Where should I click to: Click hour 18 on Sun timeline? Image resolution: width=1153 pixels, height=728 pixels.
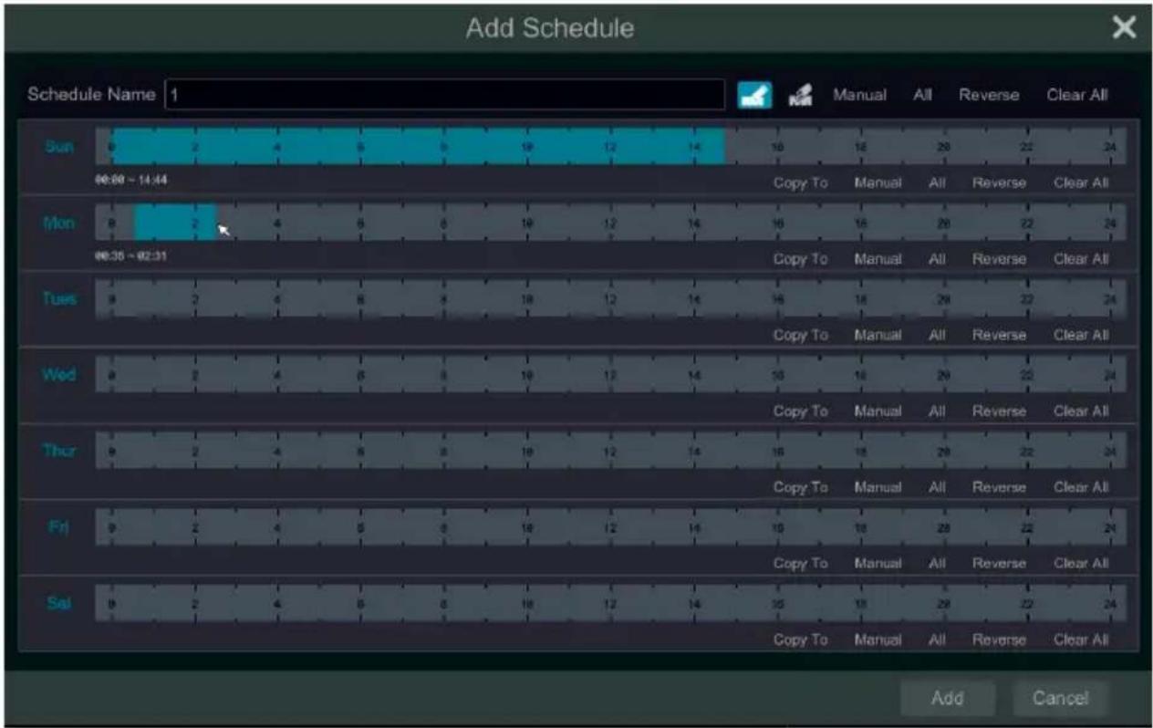(861, 146)
